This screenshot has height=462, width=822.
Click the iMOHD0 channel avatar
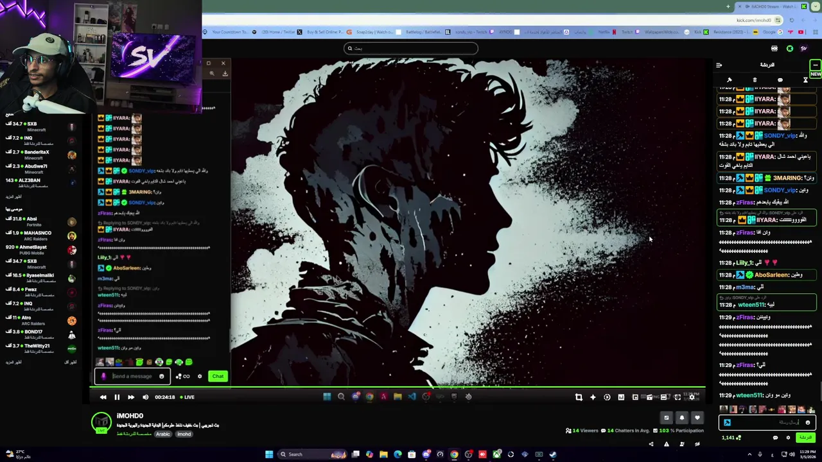tap(101, 422)
